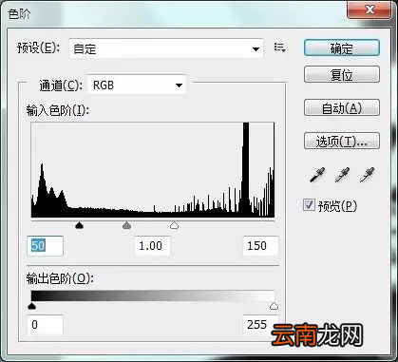The width and height of the screenshot is (398, 362).
Task: Click the 输入色阶(I) label
Action: point(58,110)
